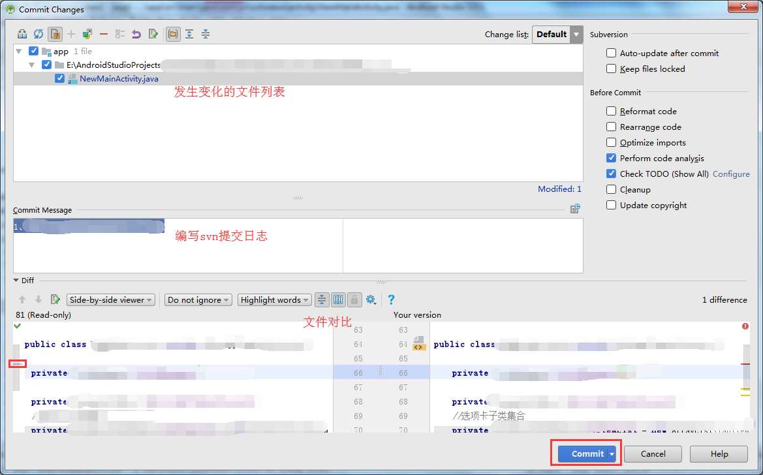Open the Configure TODO link

(731, 174)
